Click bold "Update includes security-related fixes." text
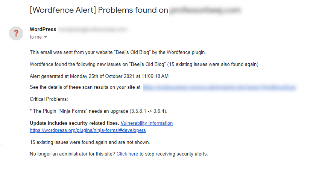Viewport: 313px width, 169px height. point(74,123)
